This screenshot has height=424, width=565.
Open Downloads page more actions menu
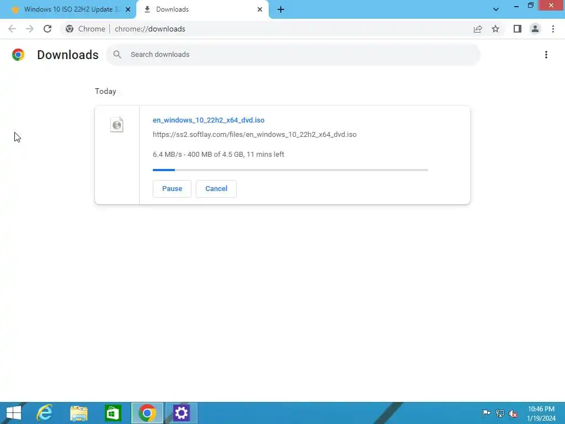[546, 55]
